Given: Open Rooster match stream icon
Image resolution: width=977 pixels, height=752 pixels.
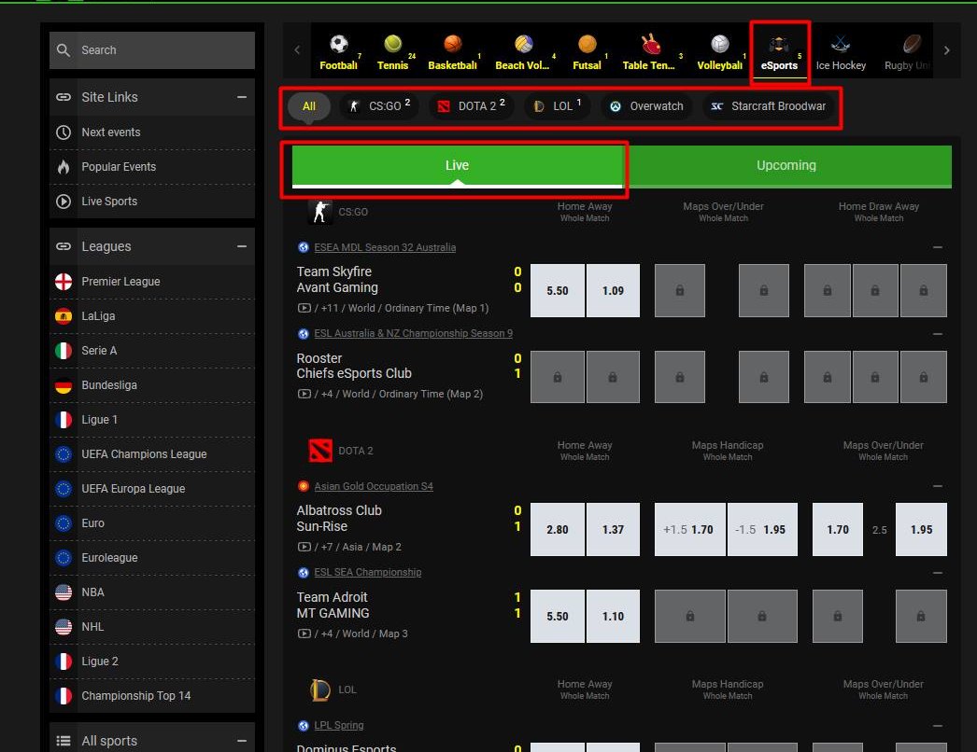Looking at the screenshot, I should pyautogui.click(x=304, y=394).
